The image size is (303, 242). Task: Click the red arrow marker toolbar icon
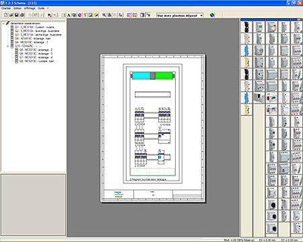click(x=49, y=15)
